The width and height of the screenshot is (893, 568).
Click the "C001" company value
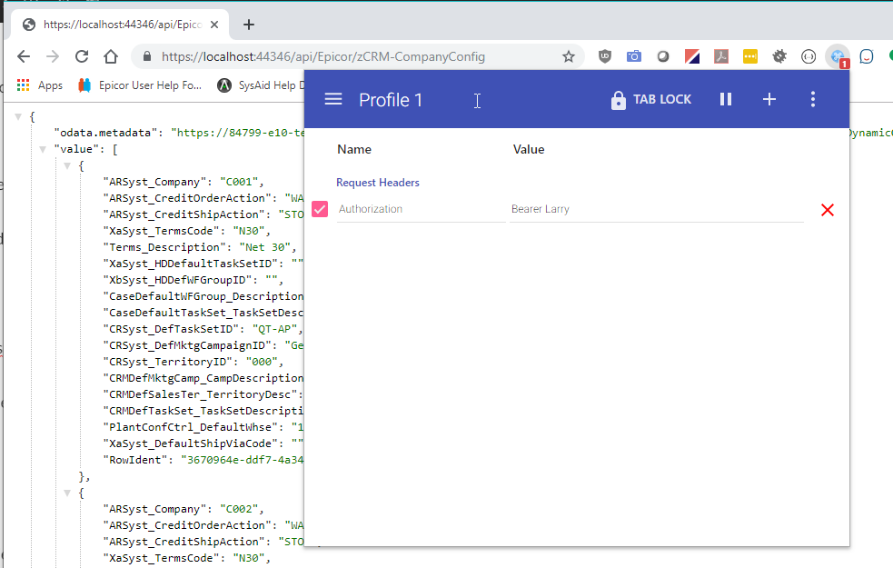[x=239, y=182]
